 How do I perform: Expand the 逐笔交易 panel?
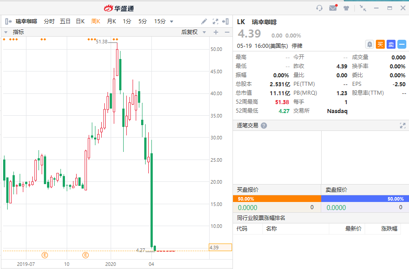(403, 126)
